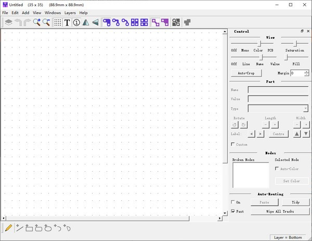Open the Windows menu

(53, 12)
